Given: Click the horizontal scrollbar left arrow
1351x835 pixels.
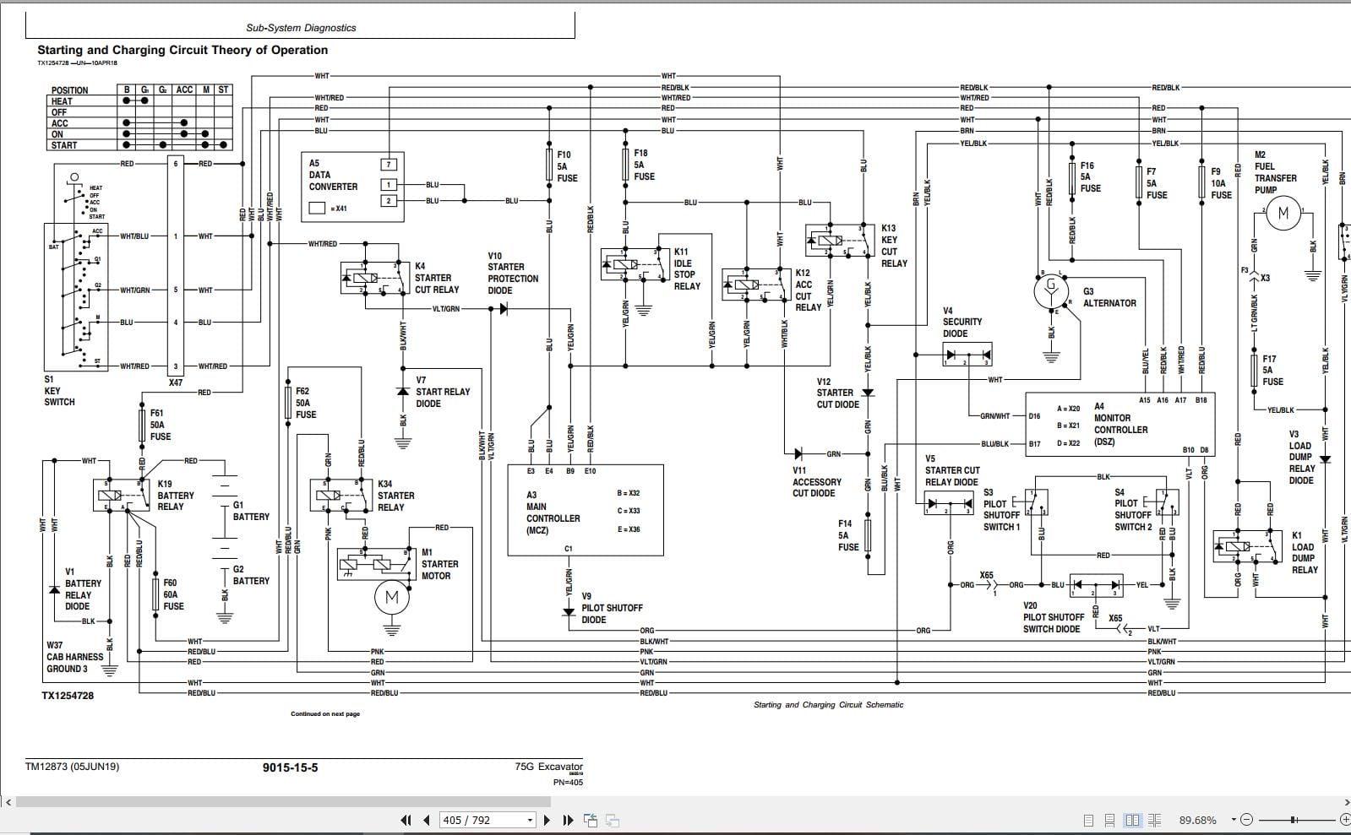Looking at the screenshot, I should point(7,801).
